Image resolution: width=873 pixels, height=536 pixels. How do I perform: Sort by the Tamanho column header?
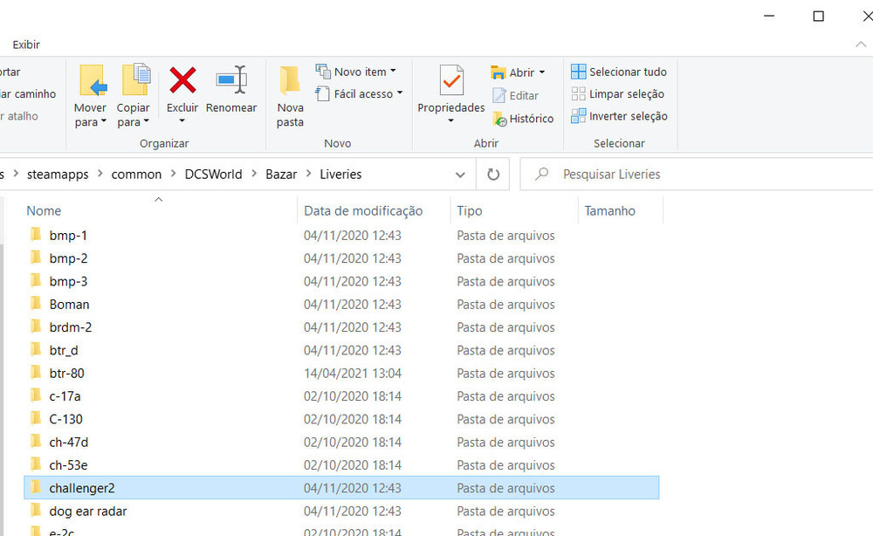[609, 211]
